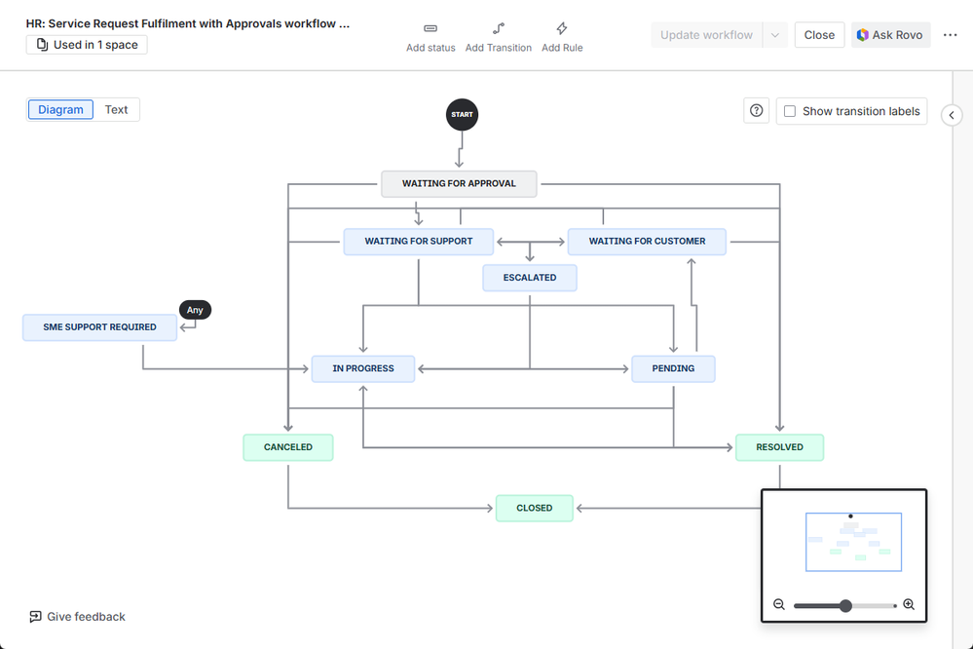Click the zoom in magnifier icon
The image size is (973, 649).
click(909, 604)
